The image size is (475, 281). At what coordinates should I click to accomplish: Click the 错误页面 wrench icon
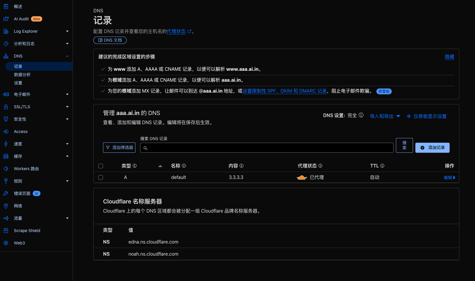pyautogui.click(x=6, y=193)
